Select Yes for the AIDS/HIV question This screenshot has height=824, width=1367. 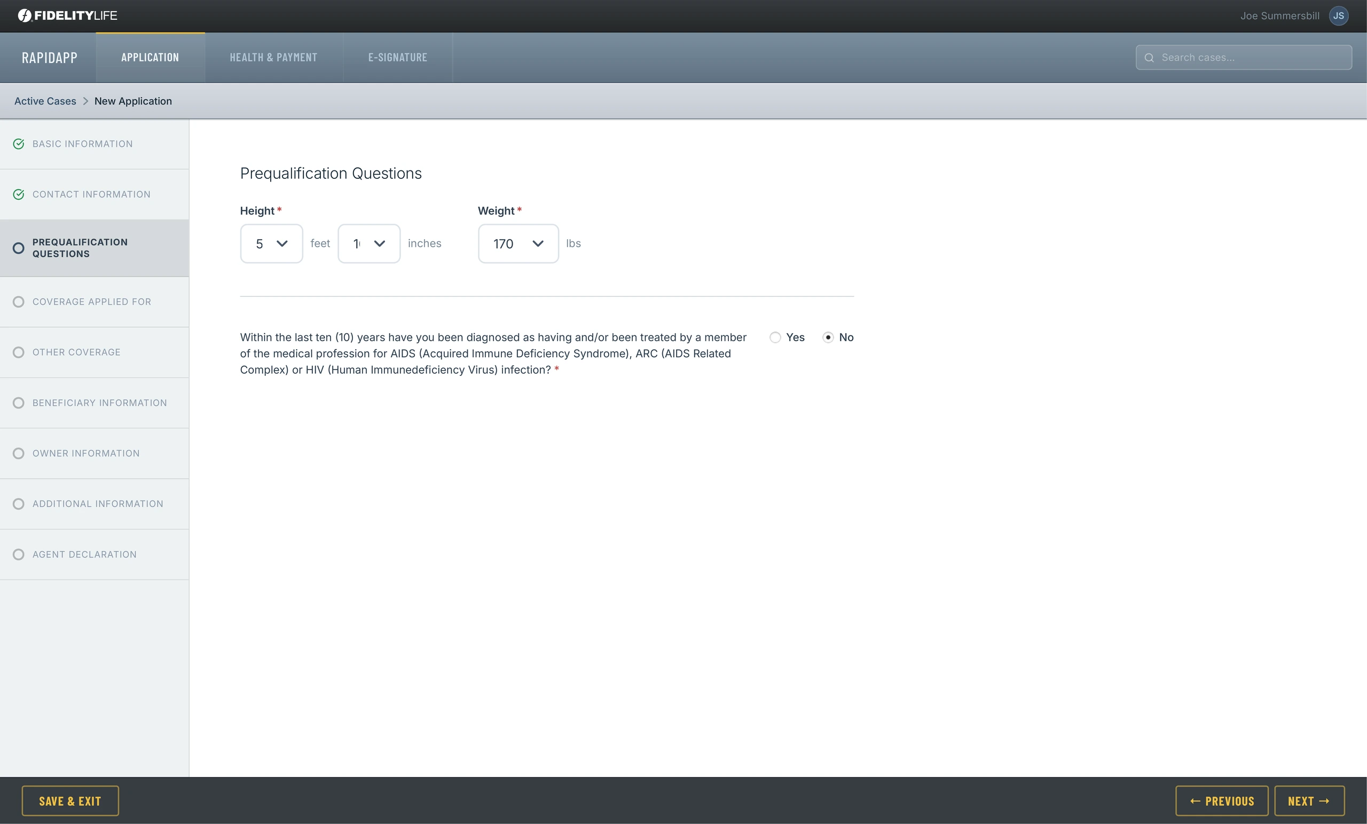[x=775, y=338]
